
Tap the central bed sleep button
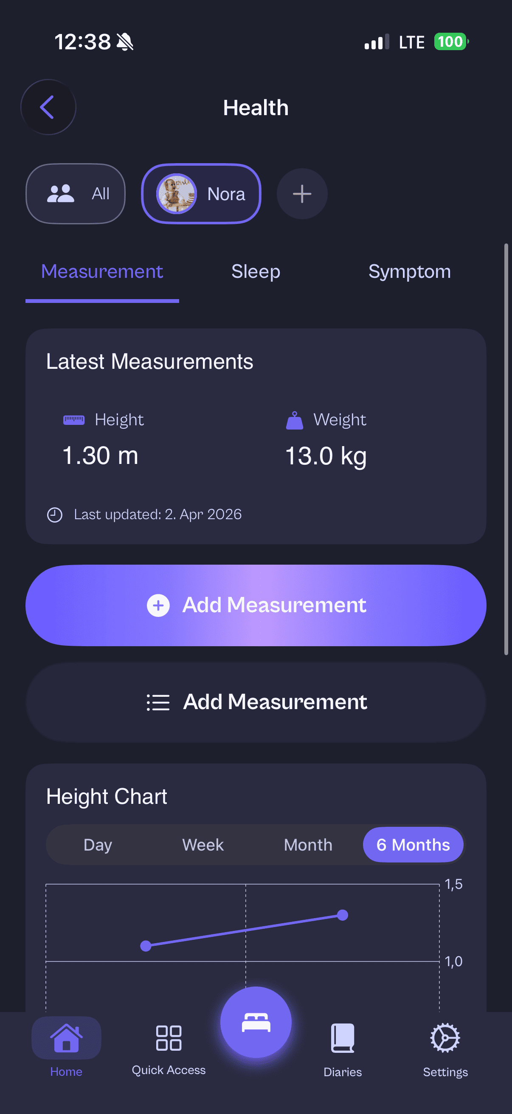click(x=256, y=1022)
